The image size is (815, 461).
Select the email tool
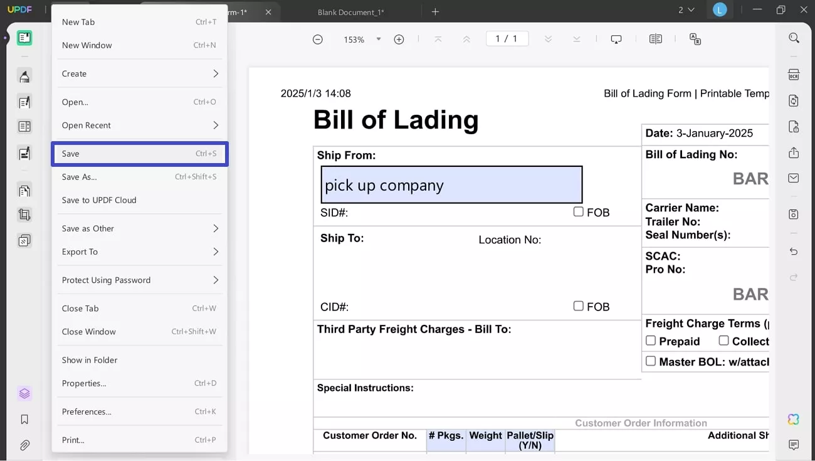tap(793, 178)
